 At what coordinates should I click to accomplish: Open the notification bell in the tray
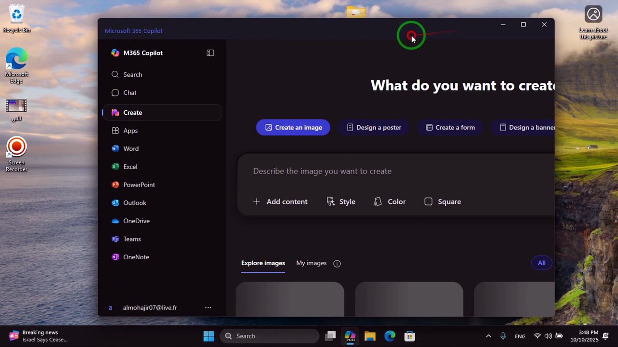(x=605, y=336)
